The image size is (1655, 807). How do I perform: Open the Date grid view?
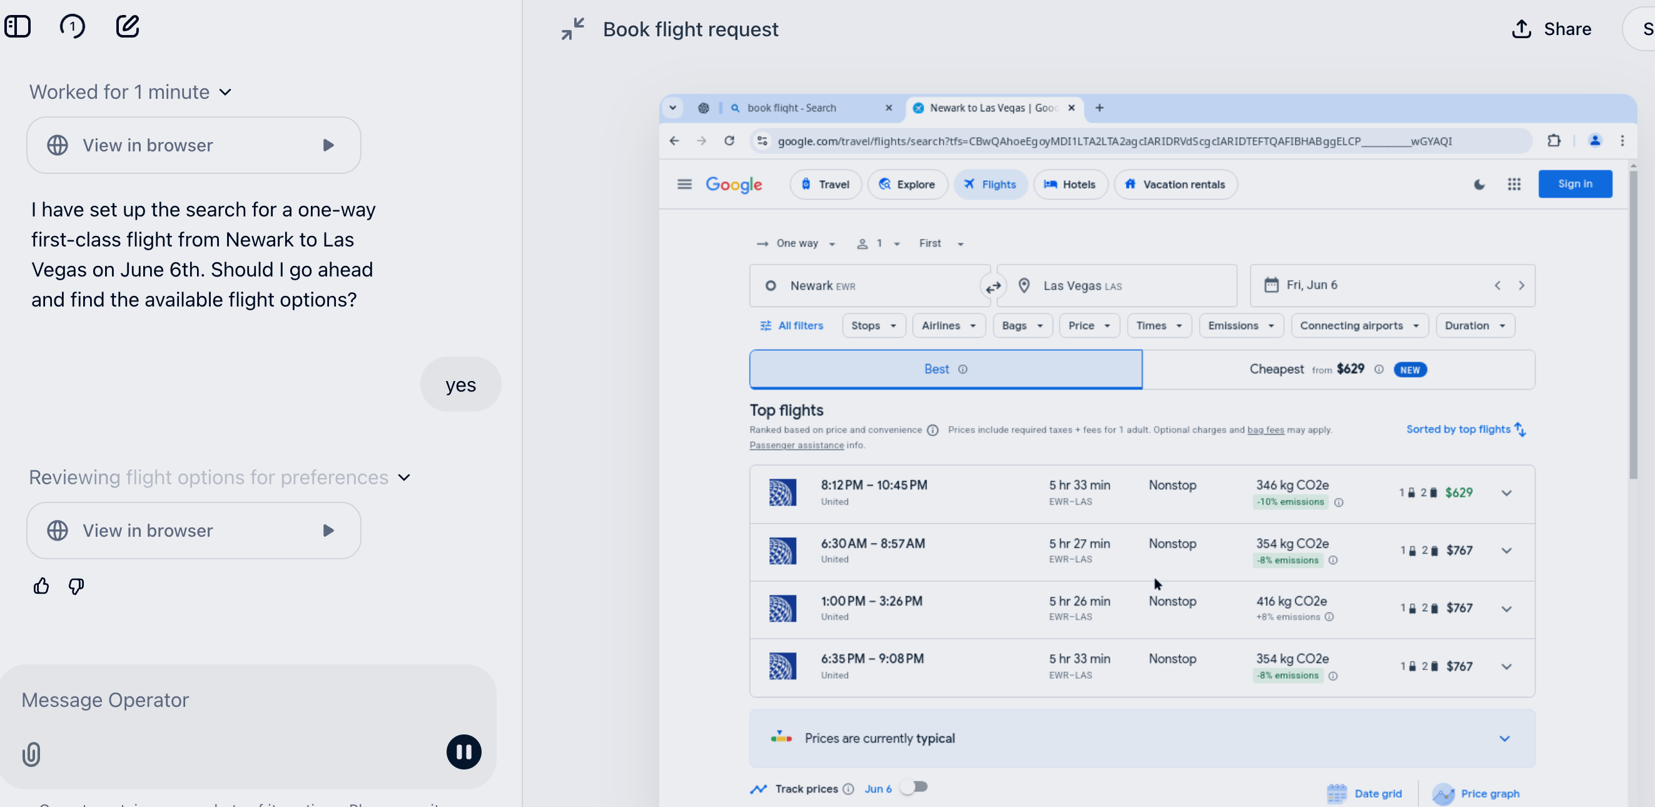pos(1365,793)
